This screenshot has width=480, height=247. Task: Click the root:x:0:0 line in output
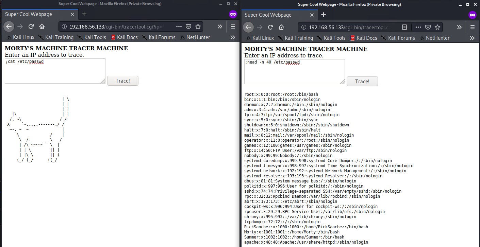281,94
